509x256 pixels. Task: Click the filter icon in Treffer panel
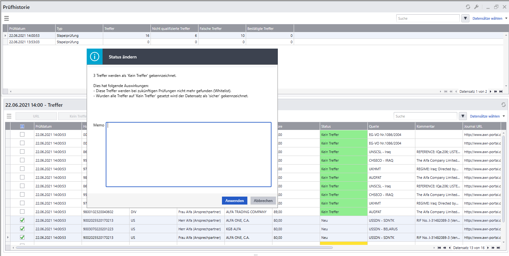click(x=463, y=116)
